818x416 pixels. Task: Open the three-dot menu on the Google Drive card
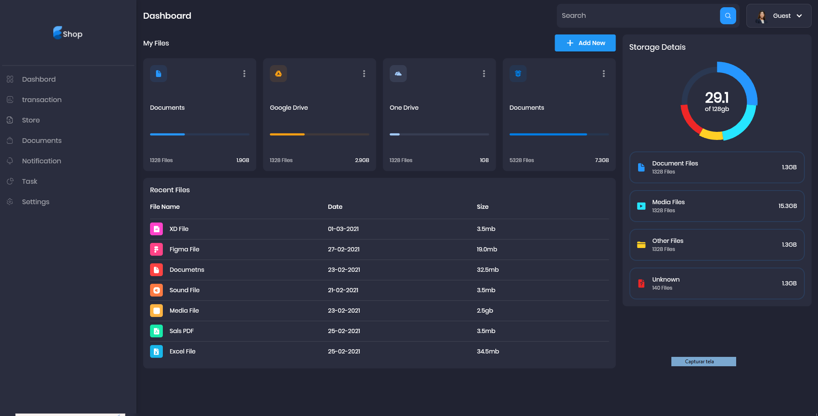pos(364,73)
